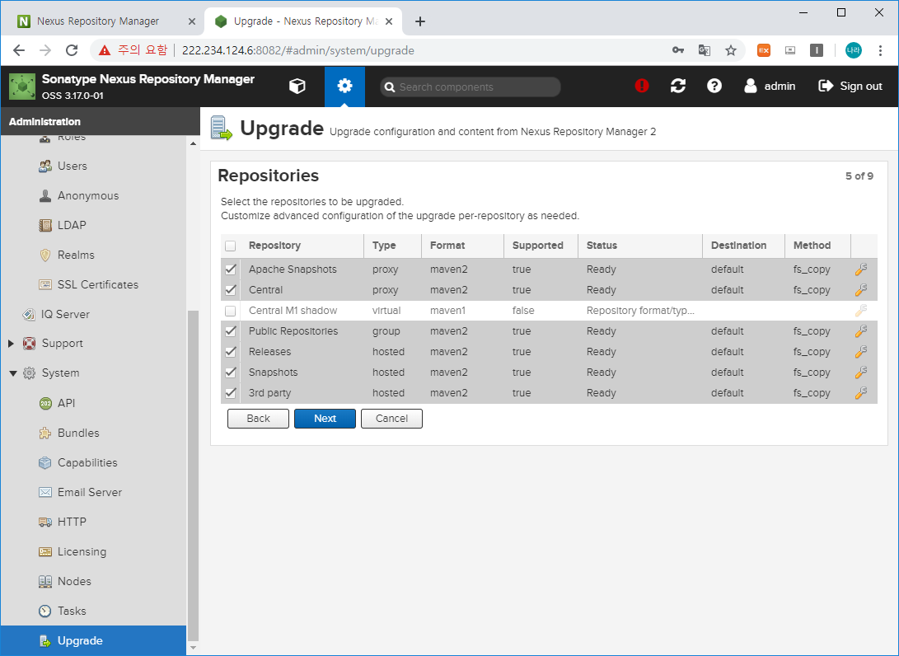This screenshot has width=899, height=656.
Task: Click the Bundles puzzle icon
Action: click(44, 433)
